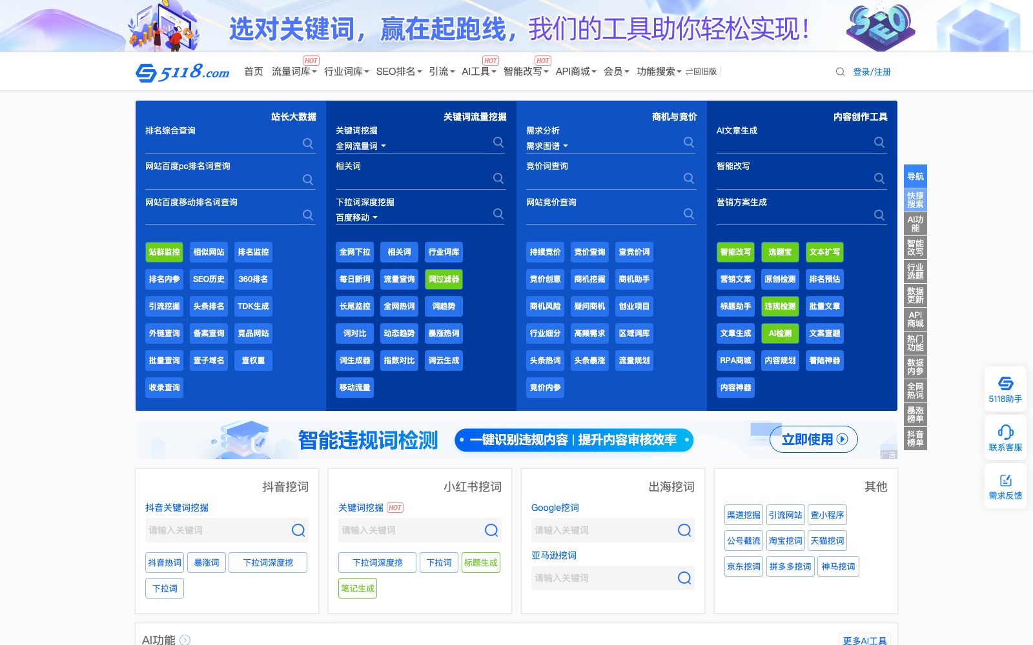Click the top SEO promotional banner
1033x645 pixels.
pos(516,26)
